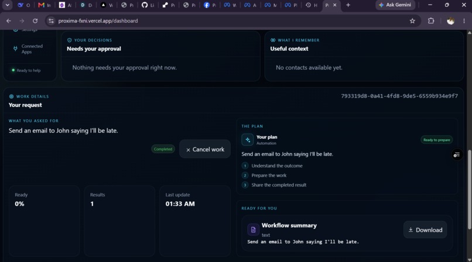Screen dimensions: 472x262
Task: Click the Ready to prepare badge
Action: click(x=436, y=140)
